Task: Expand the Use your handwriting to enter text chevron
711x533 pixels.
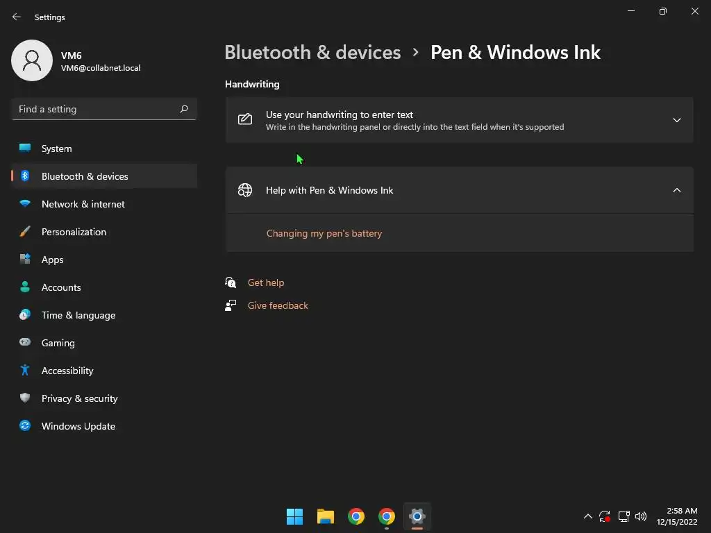Action: tap(676, 120)
